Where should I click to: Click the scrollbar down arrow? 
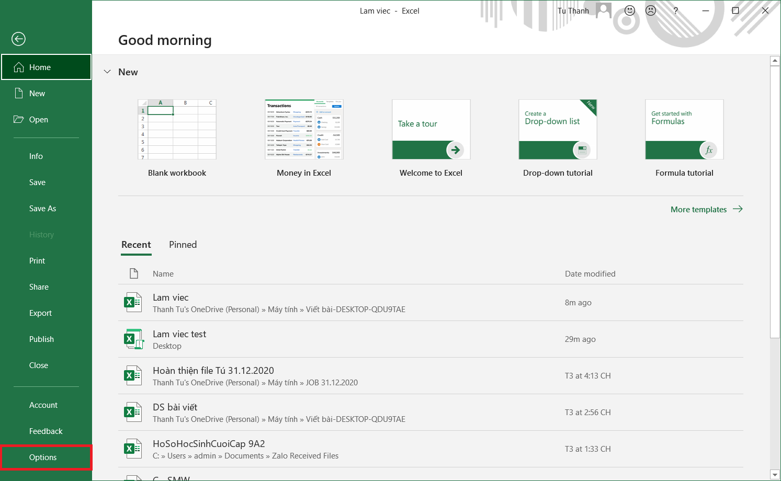(x=775, y=475)
